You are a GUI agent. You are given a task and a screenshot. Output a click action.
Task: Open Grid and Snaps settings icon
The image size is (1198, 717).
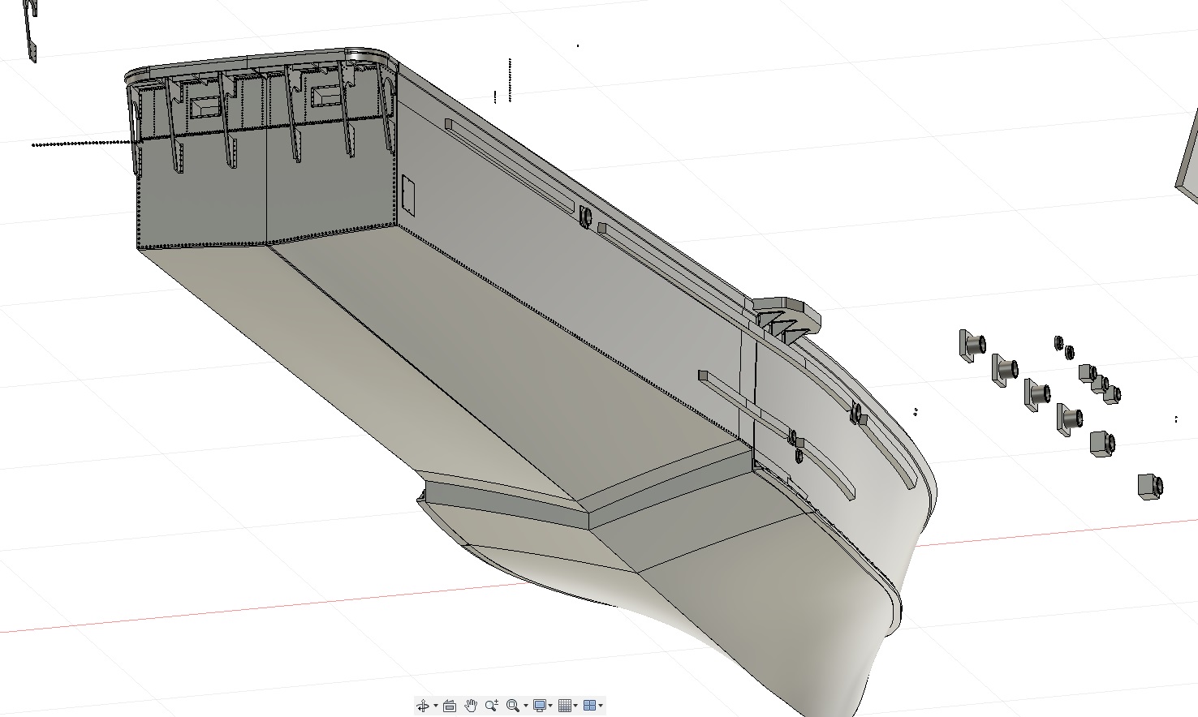(x=565, y=706)
